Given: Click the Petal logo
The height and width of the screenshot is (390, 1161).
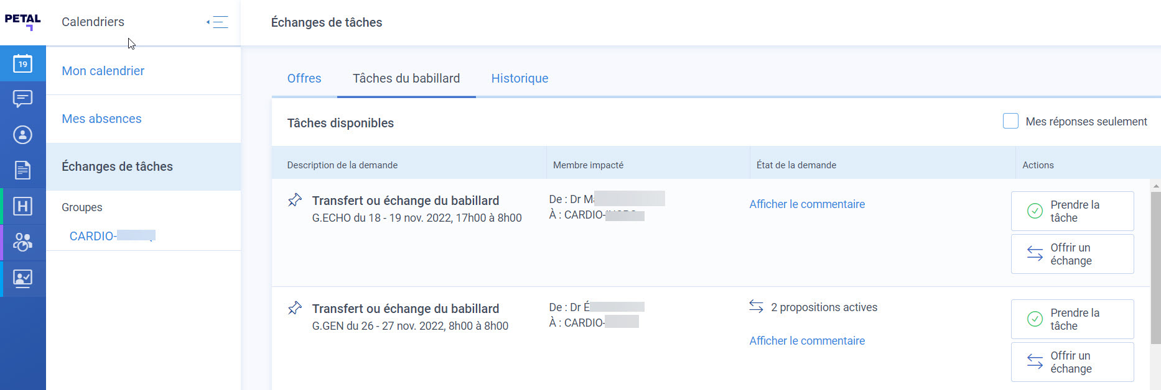Looking at the screenshot, I should (23, 22).
